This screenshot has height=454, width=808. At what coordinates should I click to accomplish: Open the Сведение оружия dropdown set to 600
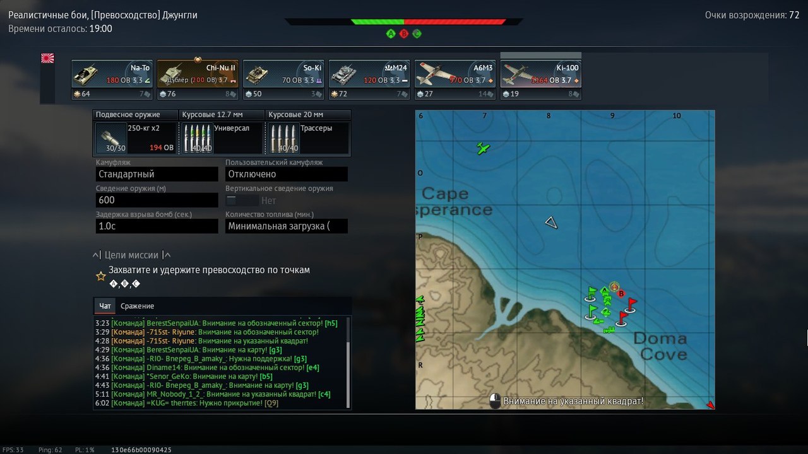tap(157, 200)
